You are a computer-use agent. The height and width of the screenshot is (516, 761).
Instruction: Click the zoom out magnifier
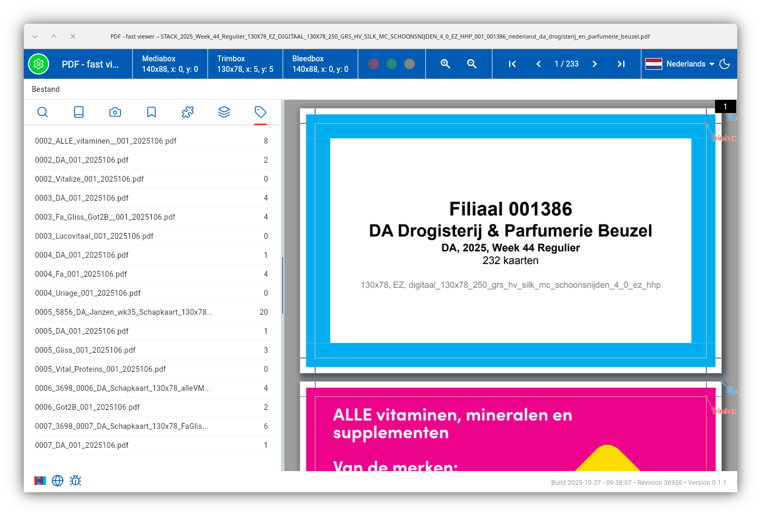[472, 64]
